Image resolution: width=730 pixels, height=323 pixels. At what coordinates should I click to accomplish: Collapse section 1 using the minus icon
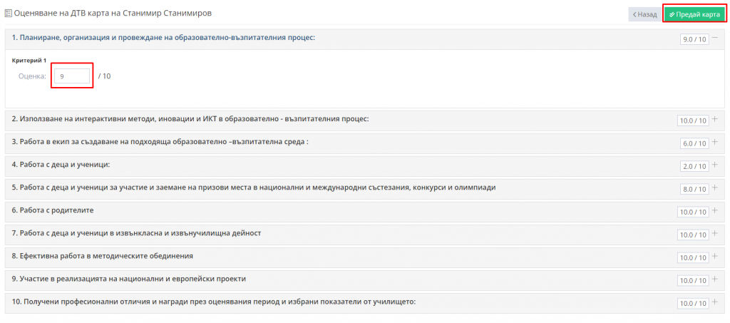[715, 39]
